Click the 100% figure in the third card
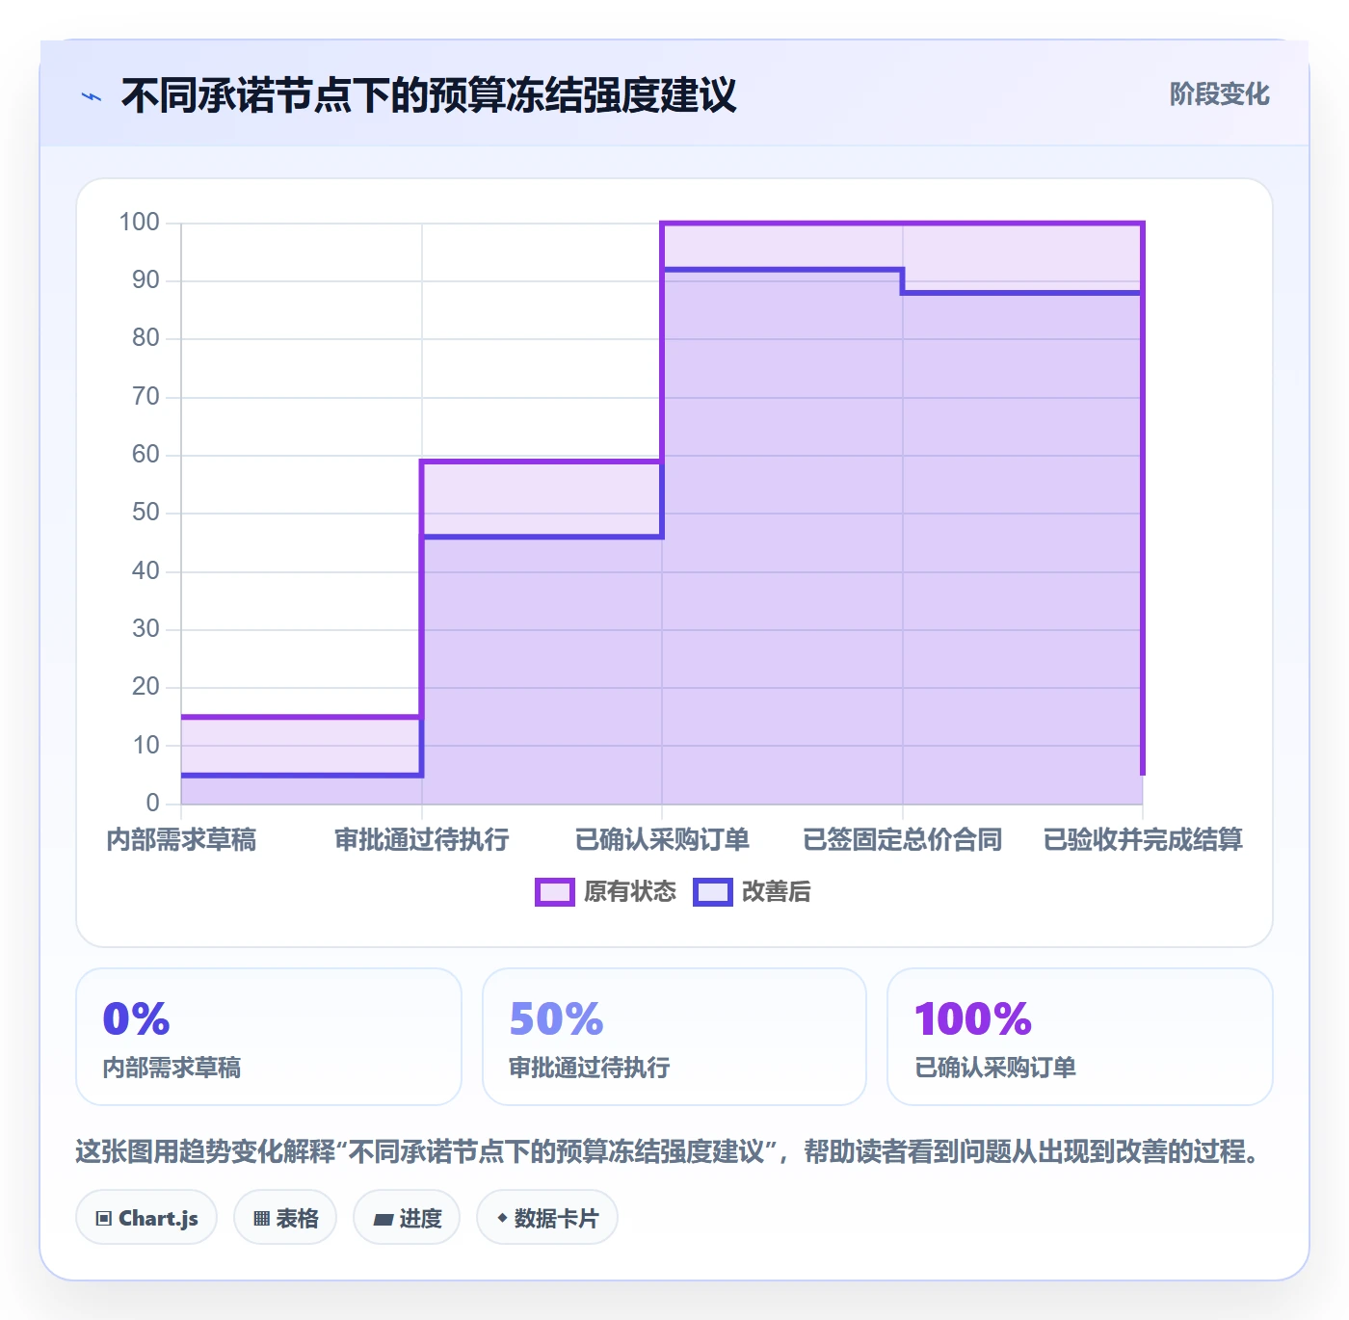The width and height of the screenshot is (1349, 1320). point(973,1019)
